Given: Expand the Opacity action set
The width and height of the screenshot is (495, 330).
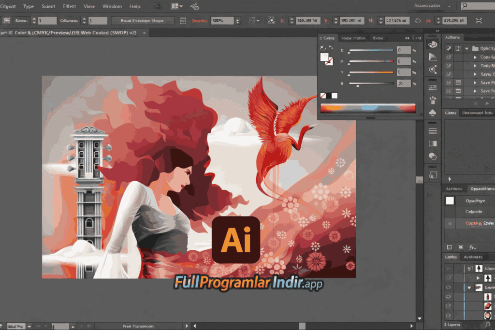Looking at the screenshot, I should 466,48.
